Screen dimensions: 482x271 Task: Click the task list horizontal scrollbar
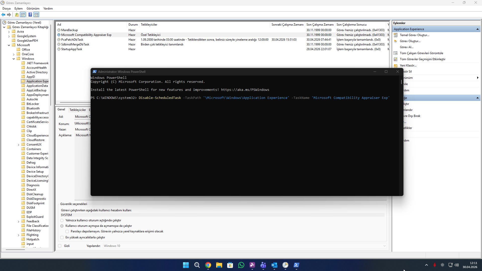coord(75,102)
